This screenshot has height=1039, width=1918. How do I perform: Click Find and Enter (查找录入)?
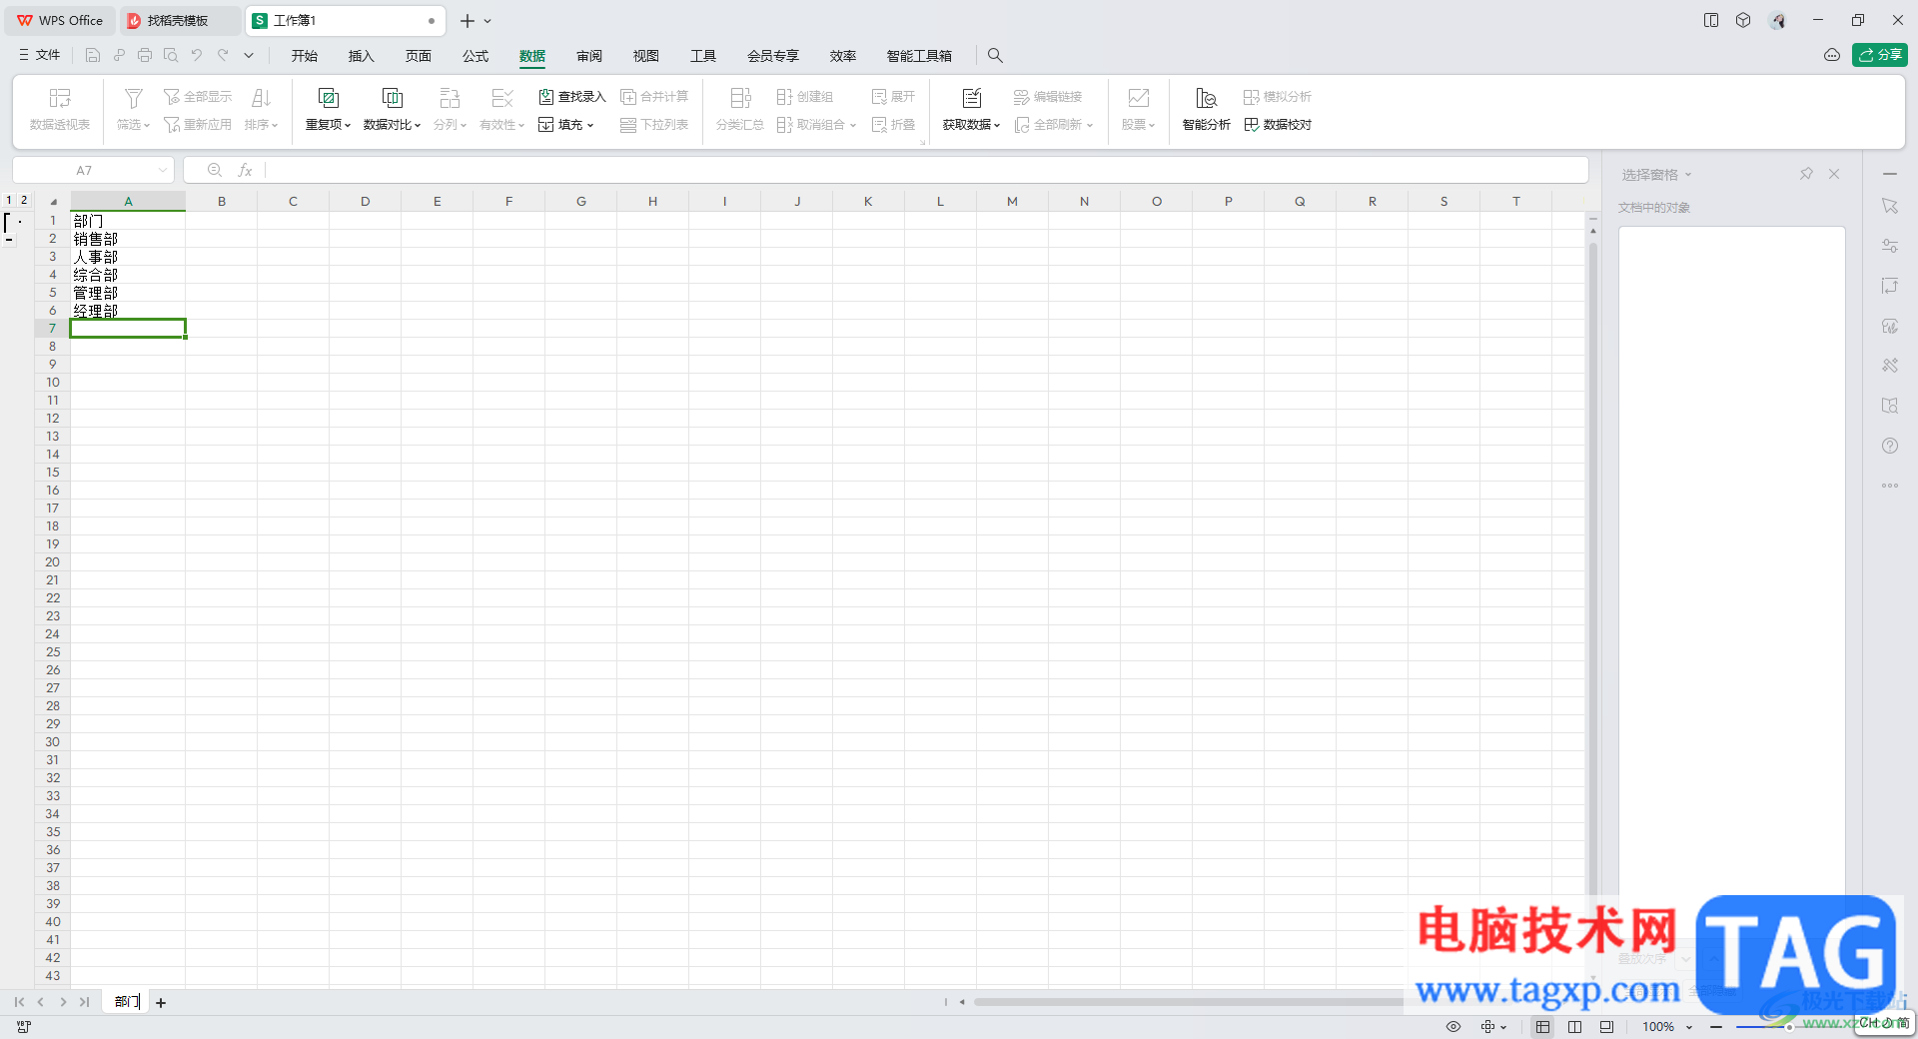pos(572,97)
